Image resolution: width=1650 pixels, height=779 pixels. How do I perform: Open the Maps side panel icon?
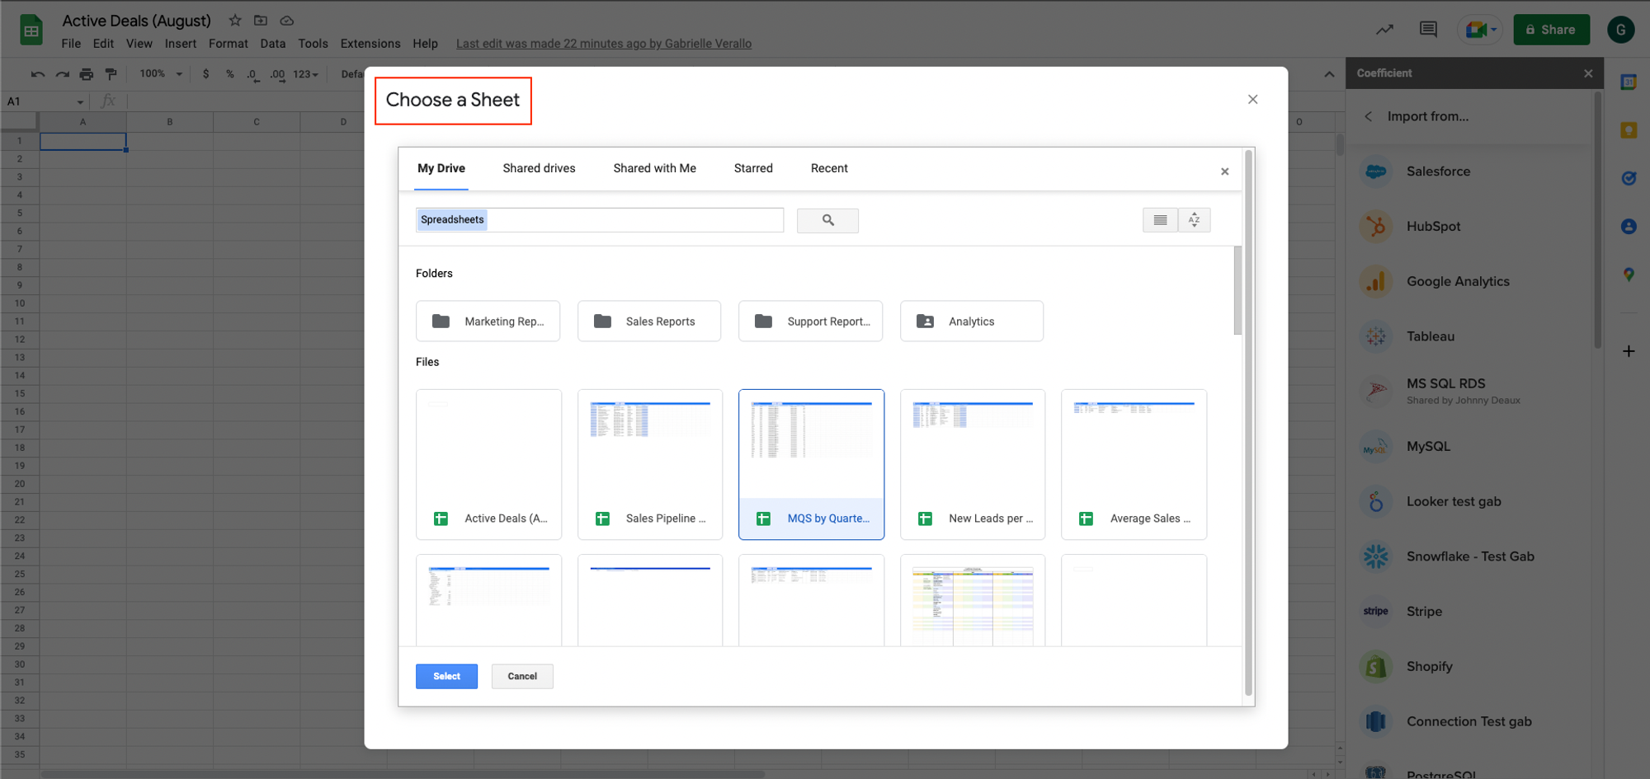[1629, 275]
